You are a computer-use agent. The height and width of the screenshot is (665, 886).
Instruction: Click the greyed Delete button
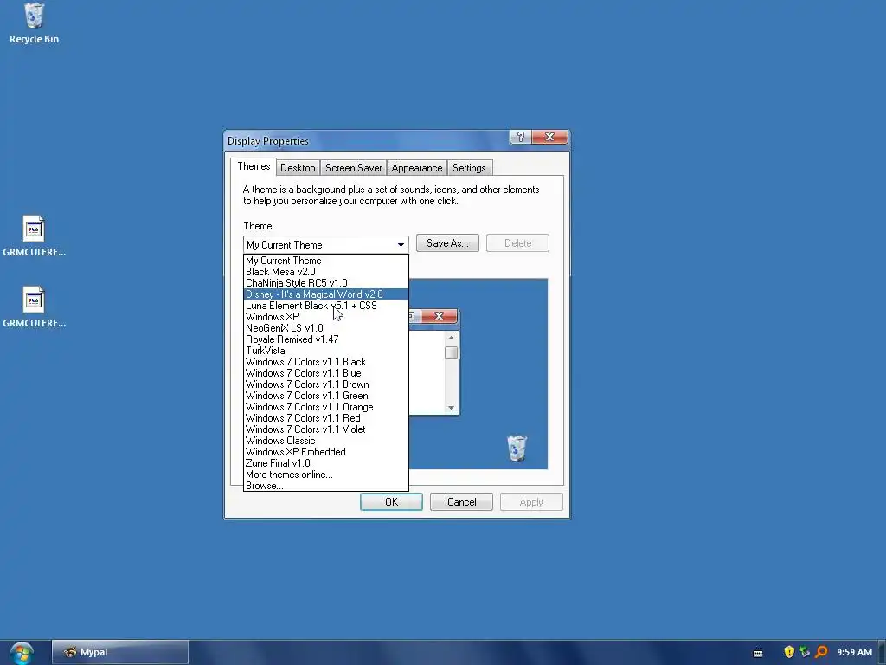click(517, 243)
